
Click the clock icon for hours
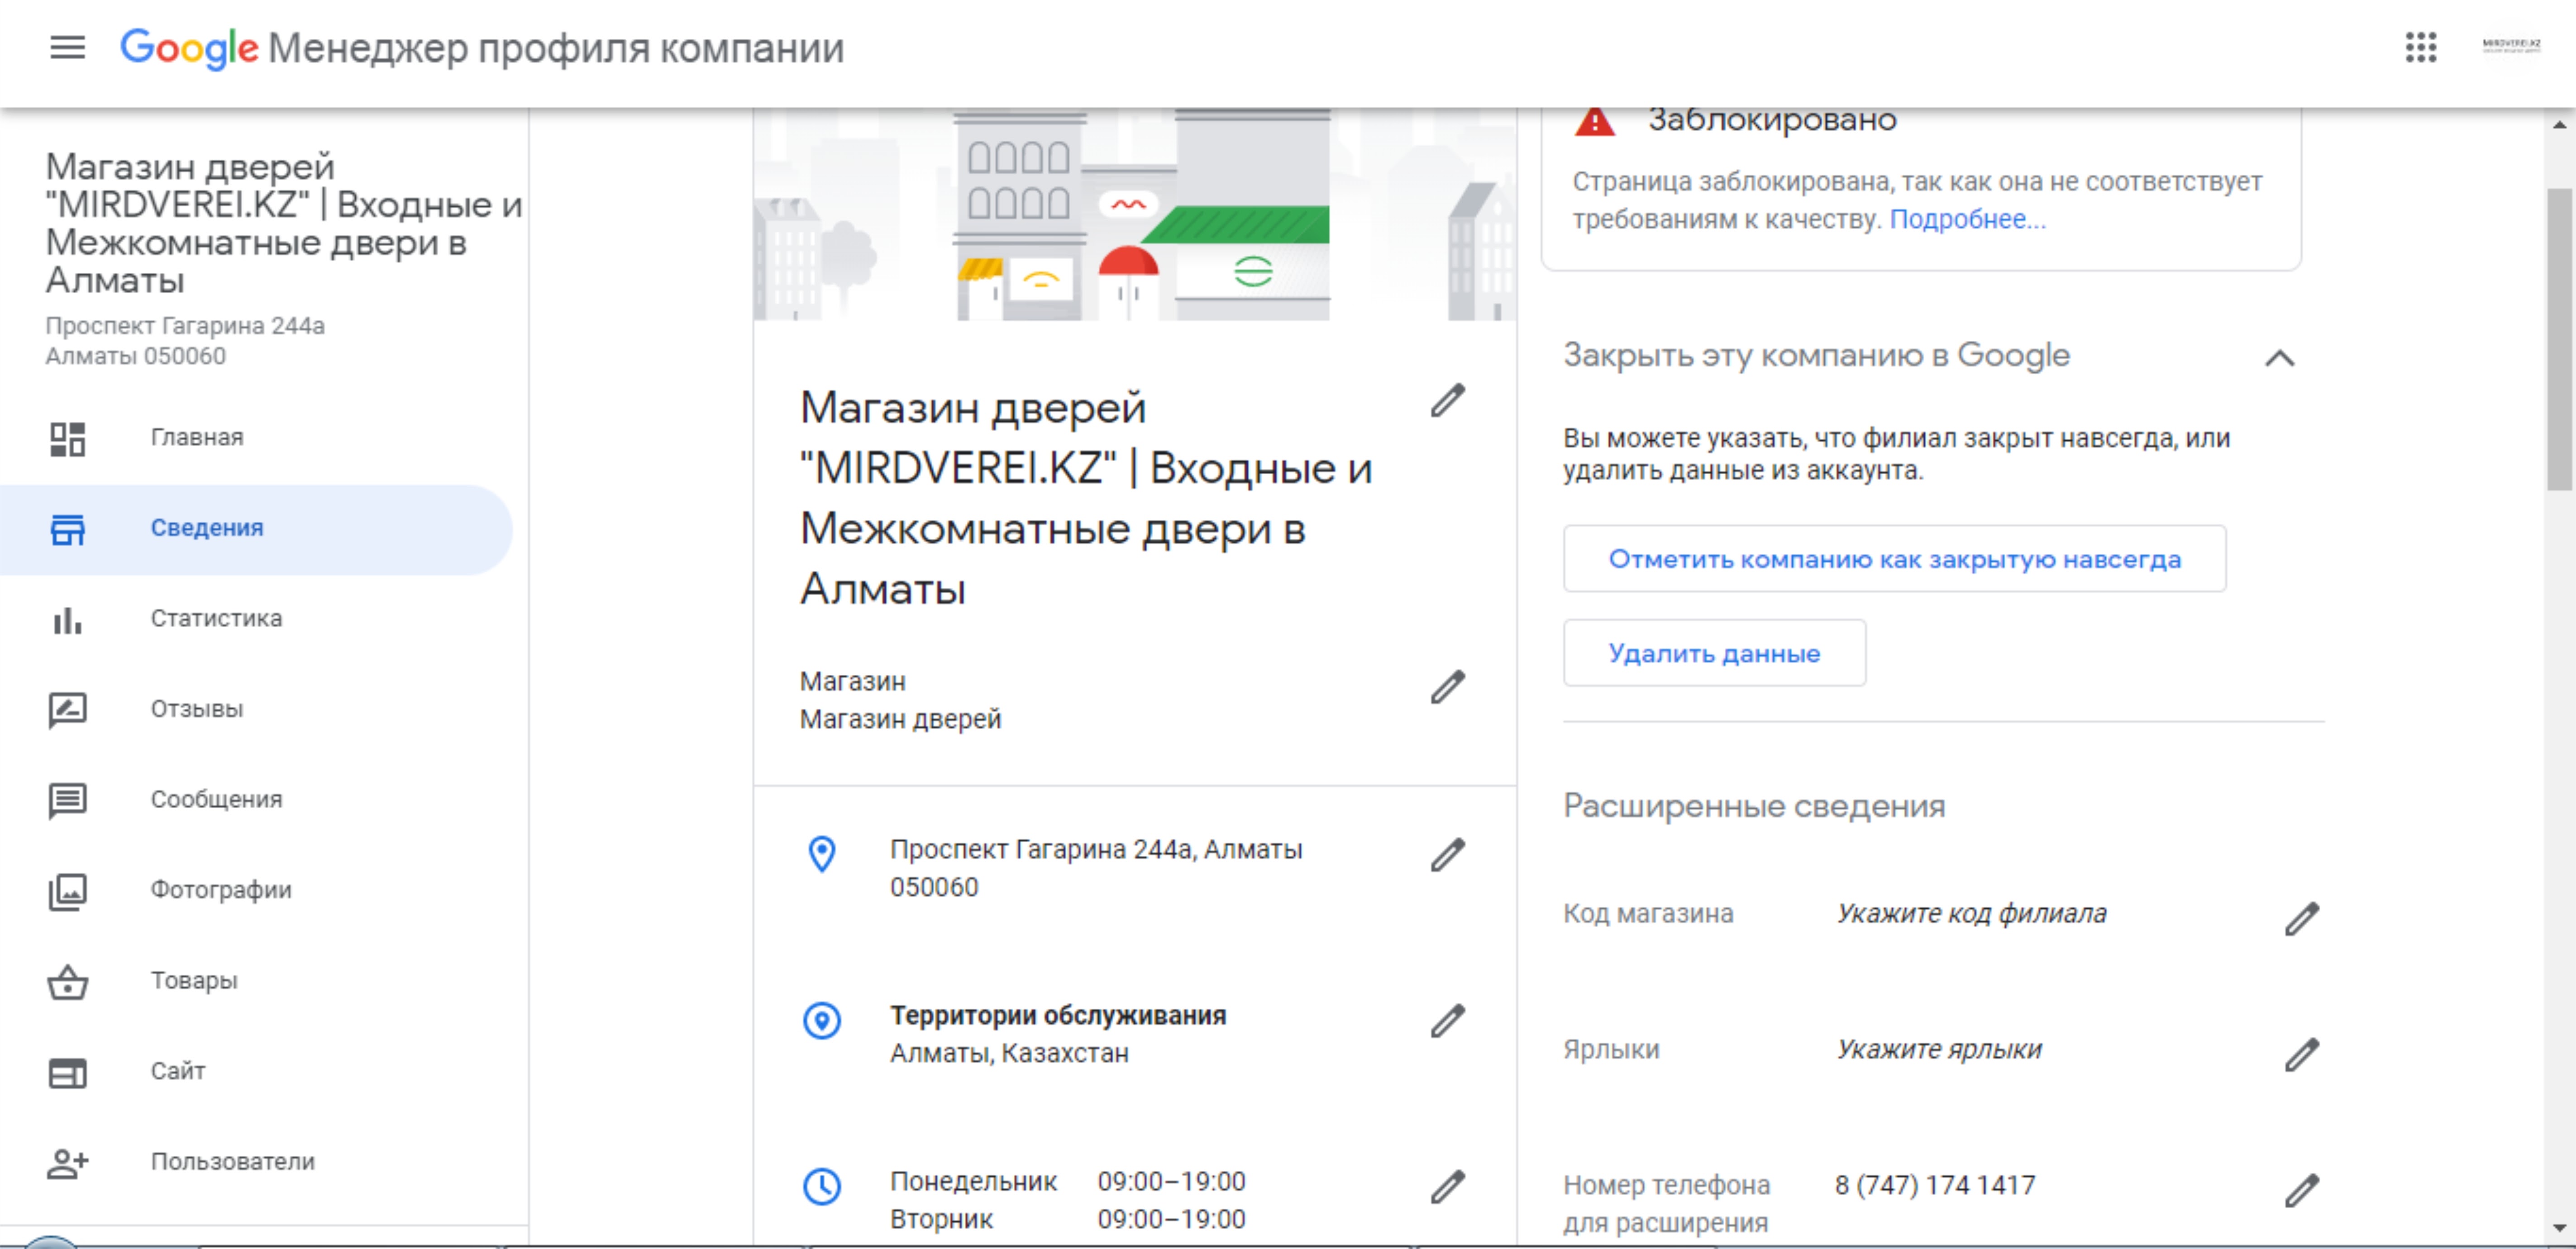(821, 1187)
